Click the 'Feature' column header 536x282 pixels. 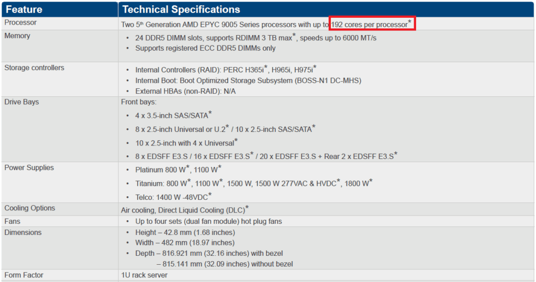click(24, 9)
